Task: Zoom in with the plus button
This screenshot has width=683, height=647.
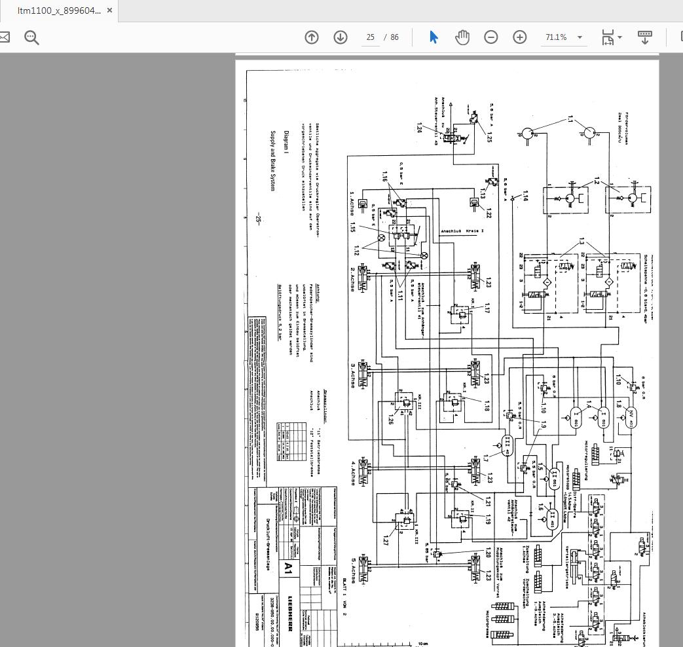Action: pos(519,37)
